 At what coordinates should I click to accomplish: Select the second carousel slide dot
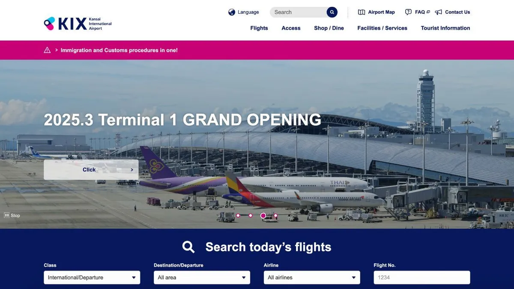pyautogui.click(x=251, y=215)
